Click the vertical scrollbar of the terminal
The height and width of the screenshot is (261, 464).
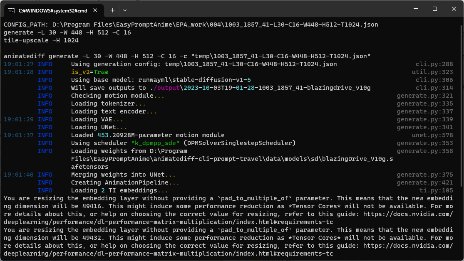pyautogui.click(x=462, y=106)
